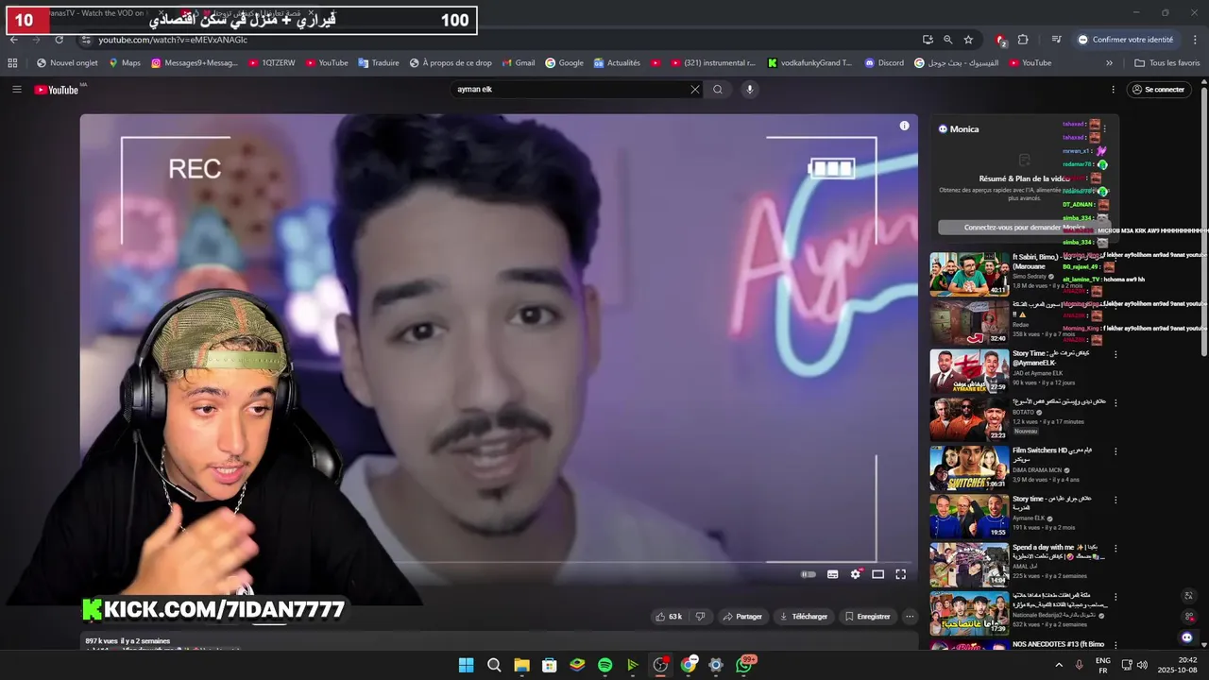
Task: Open the Simo Sedraty video thumbnail
Action: pos(969,274)
